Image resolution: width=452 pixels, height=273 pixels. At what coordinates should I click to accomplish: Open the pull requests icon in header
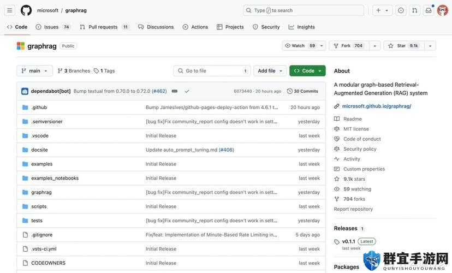pos(414,10)
